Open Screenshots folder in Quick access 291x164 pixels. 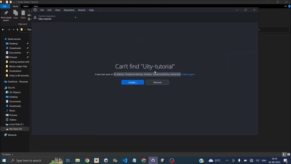[15, 71]
